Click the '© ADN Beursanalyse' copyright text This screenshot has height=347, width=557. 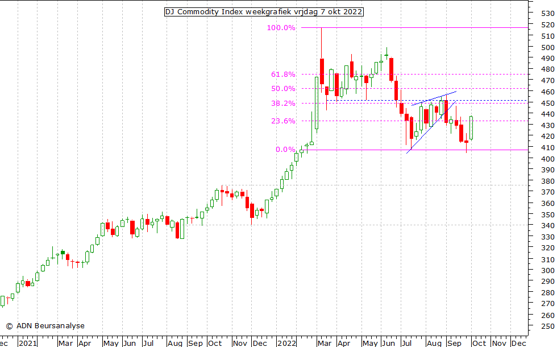45,325
